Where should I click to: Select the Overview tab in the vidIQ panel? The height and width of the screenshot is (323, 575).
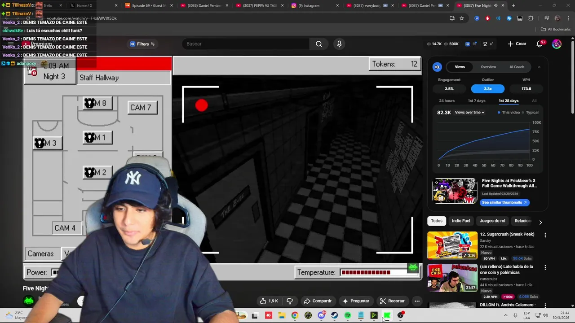point(488,67)
